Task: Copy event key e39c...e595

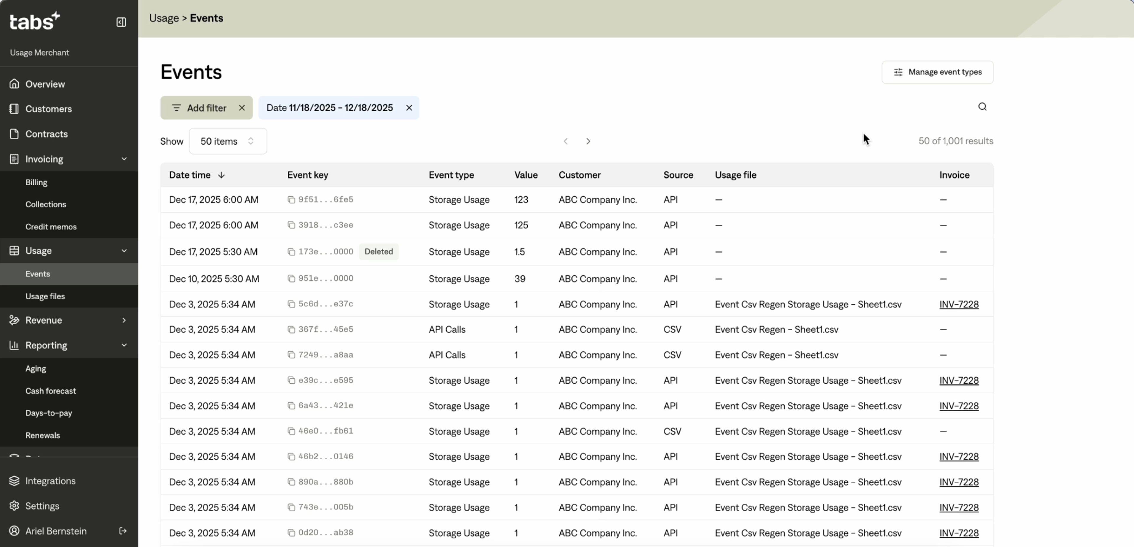Action: (291, 380)
